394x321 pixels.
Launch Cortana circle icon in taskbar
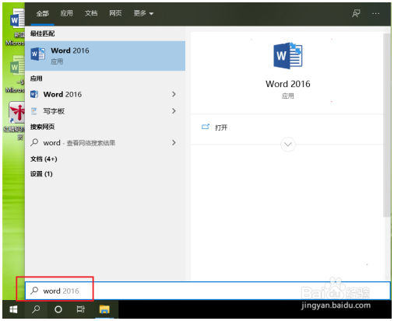click(58, 309)
